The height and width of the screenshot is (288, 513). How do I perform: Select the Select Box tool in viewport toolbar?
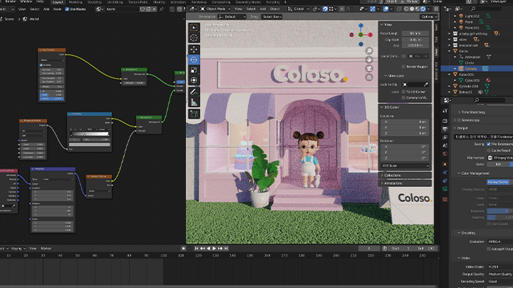pos(194,28)
